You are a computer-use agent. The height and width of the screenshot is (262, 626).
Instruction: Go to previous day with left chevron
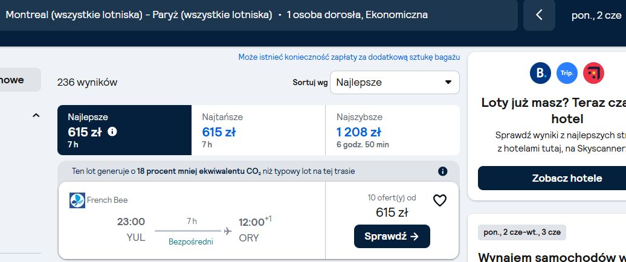pyautogui.click(x=539, y=15)
